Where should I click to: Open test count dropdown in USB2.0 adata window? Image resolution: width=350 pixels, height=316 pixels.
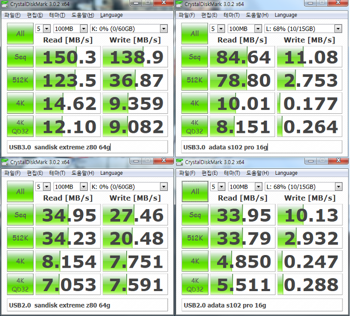click(x=221, y=187)
